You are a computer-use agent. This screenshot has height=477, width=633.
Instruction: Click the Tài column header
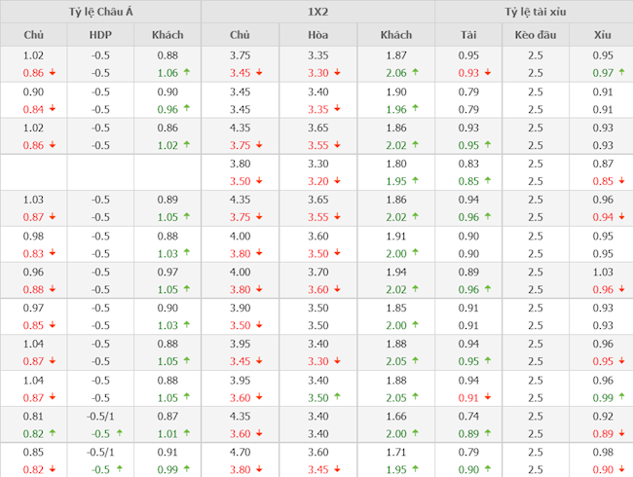468,35
